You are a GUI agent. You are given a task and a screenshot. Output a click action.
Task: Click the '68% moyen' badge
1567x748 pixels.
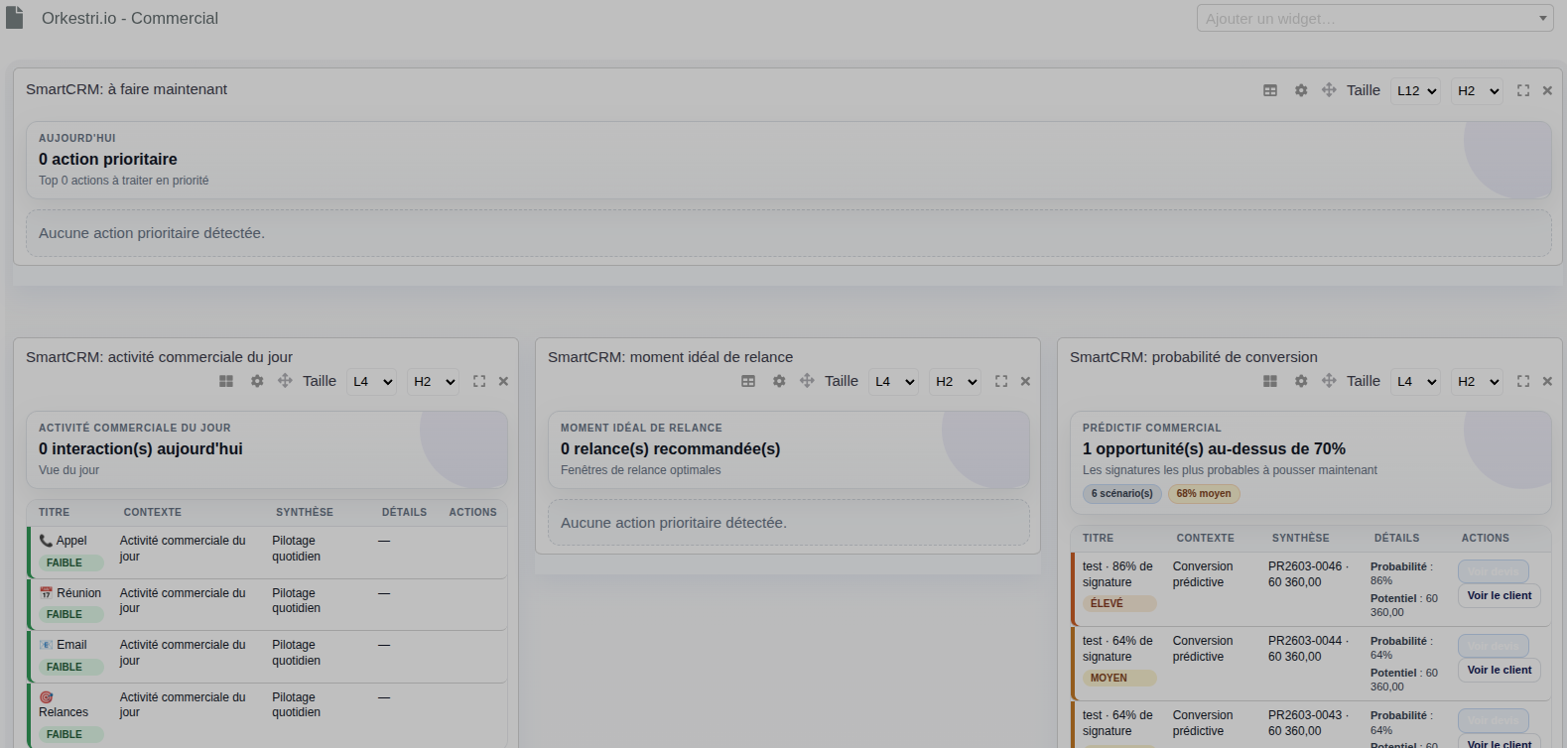[x=1204, y=493]
